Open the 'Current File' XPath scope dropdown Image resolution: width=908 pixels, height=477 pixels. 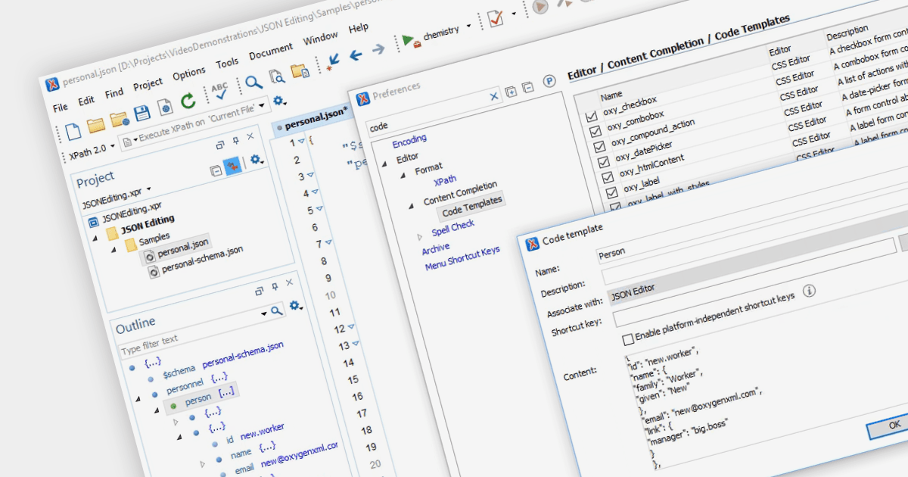click(262, 106)
